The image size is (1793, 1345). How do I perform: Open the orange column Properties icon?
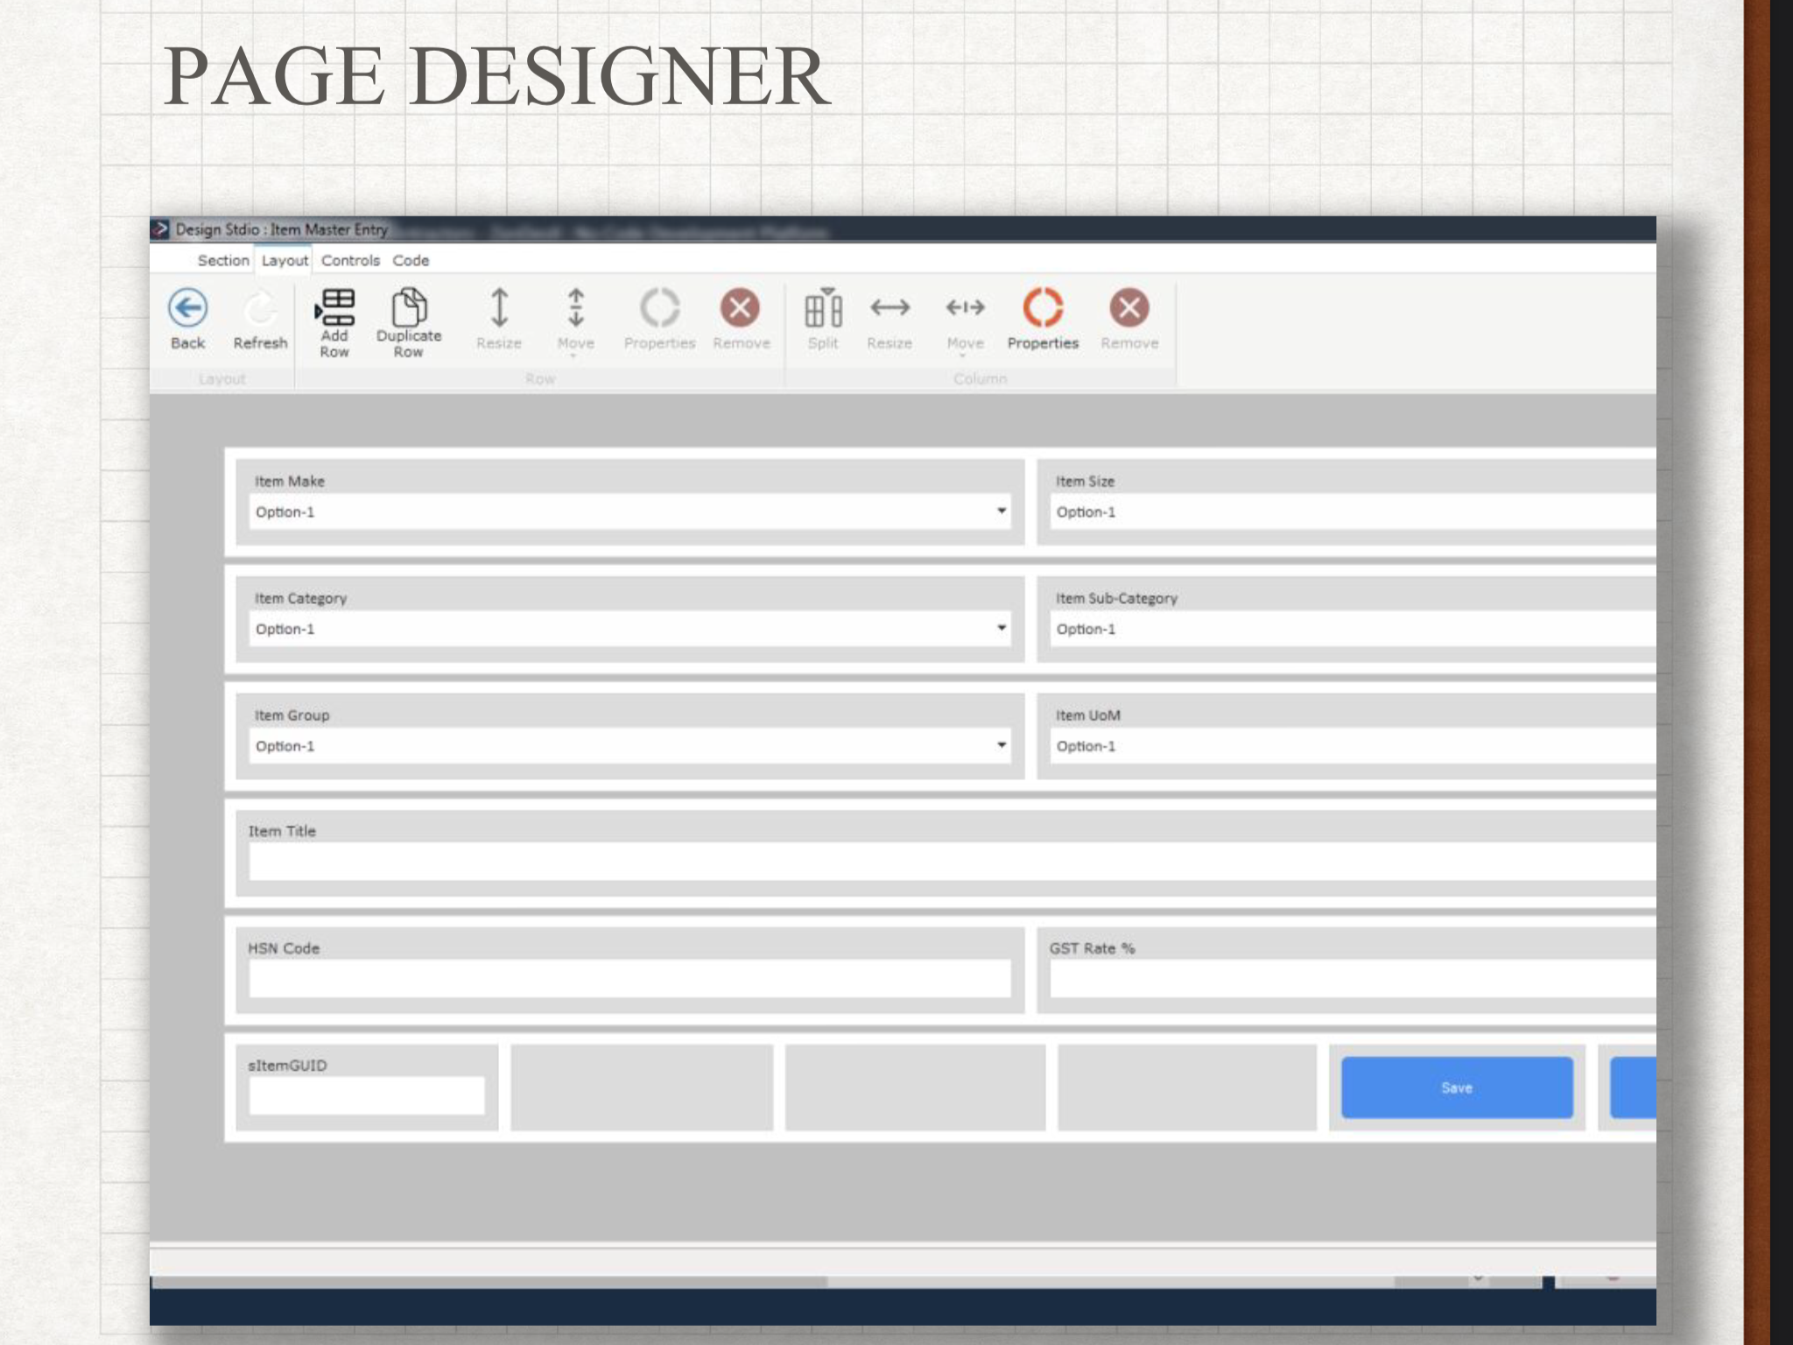pos(1042,308)
